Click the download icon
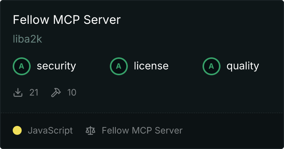 [18, 92]
